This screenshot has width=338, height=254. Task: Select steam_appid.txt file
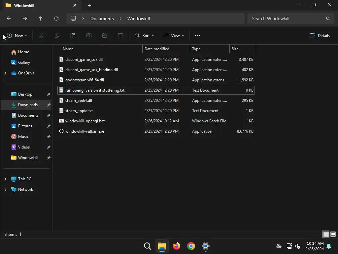click(156, 110)
